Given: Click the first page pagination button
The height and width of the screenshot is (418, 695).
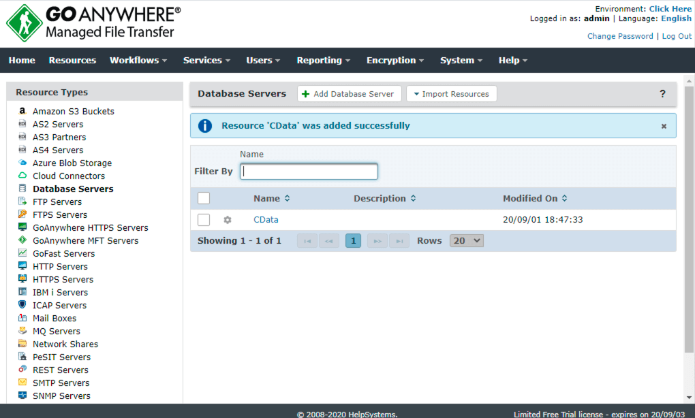Looking at the screenshot, I should tap(307, 241).
